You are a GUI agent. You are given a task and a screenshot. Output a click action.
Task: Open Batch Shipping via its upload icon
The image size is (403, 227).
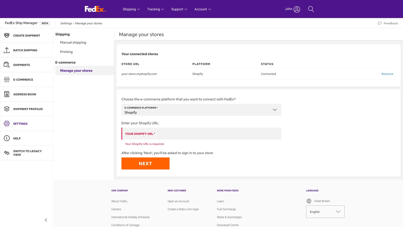7,50
